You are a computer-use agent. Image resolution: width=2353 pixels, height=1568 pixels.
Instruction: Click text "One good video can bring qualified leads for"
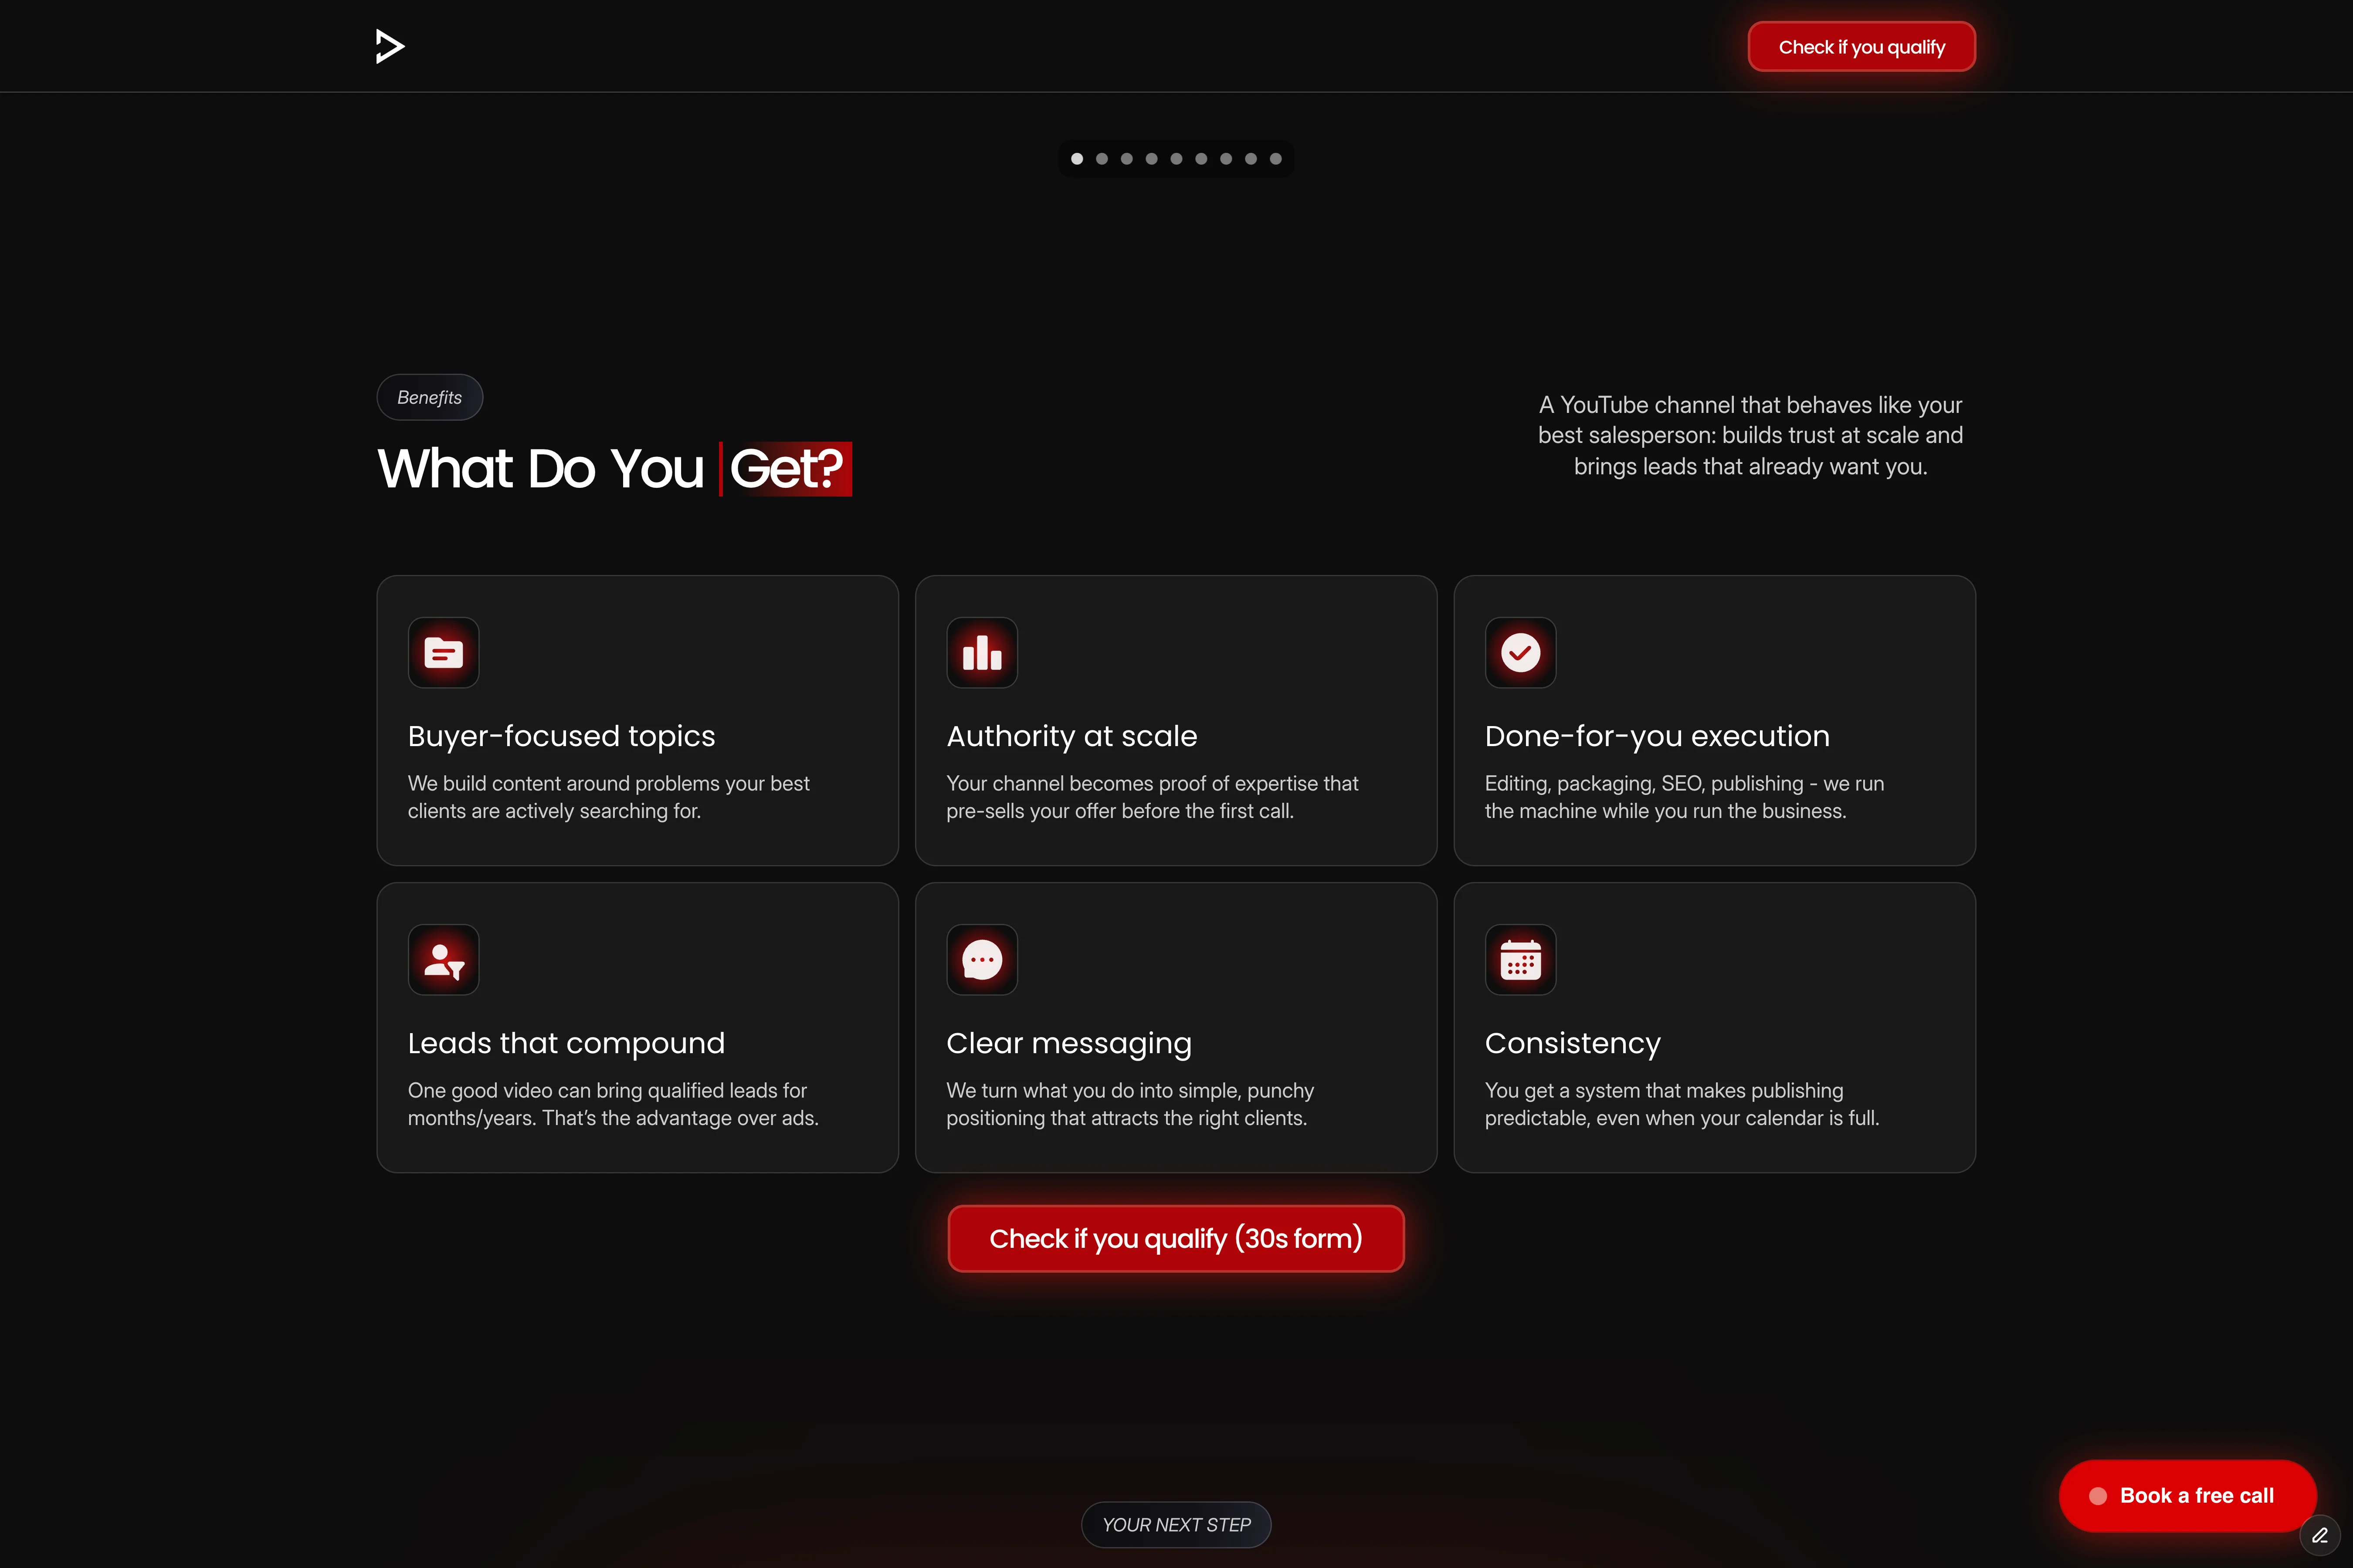click(x=607, y=1090)
